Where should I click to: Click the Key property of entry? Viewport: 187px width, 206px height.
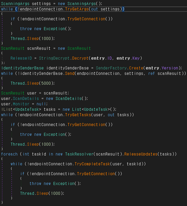click(x=136, y=58)
